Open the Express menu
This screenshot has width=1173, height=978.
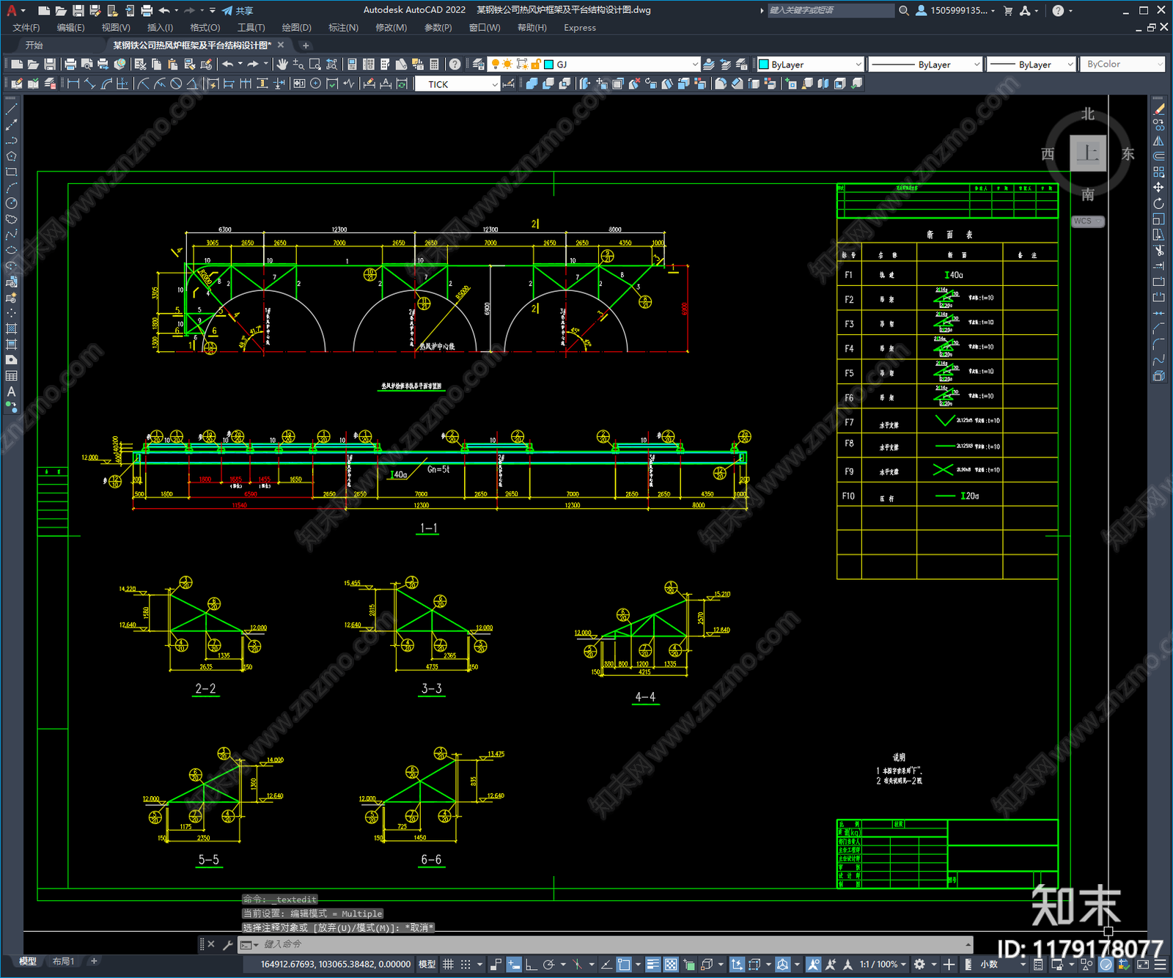pos(580,28)
